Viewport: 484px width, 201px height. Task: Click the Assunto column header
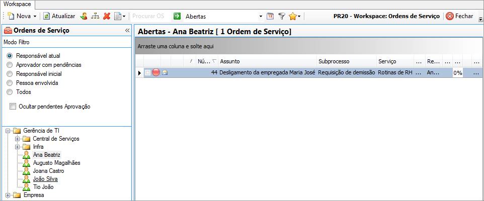point(268,62)
